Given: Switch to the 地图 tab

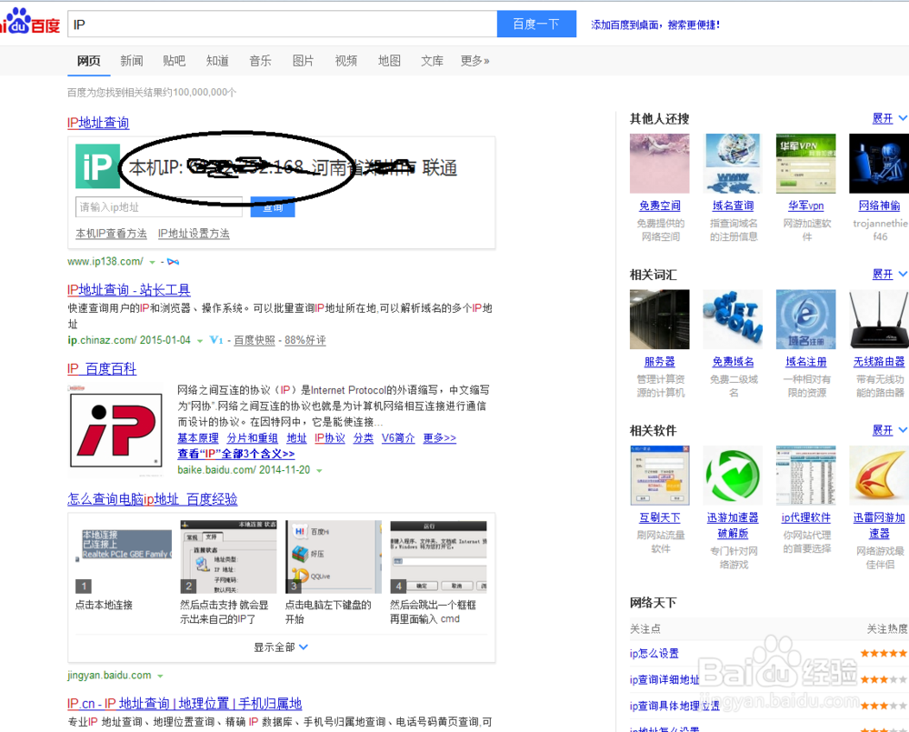Looking at the screenshot, I should tap(389, 60).
